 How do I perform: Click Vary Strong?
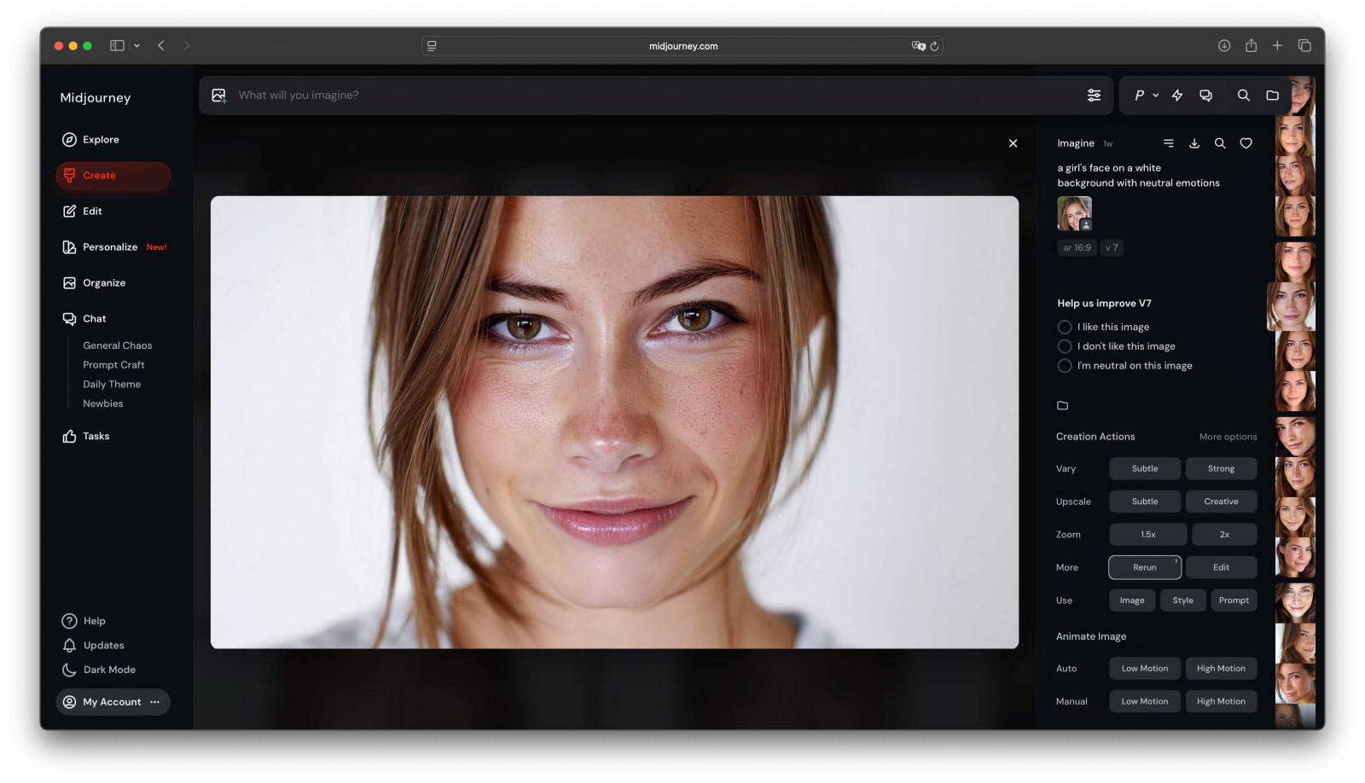(x=1221, y=468)
